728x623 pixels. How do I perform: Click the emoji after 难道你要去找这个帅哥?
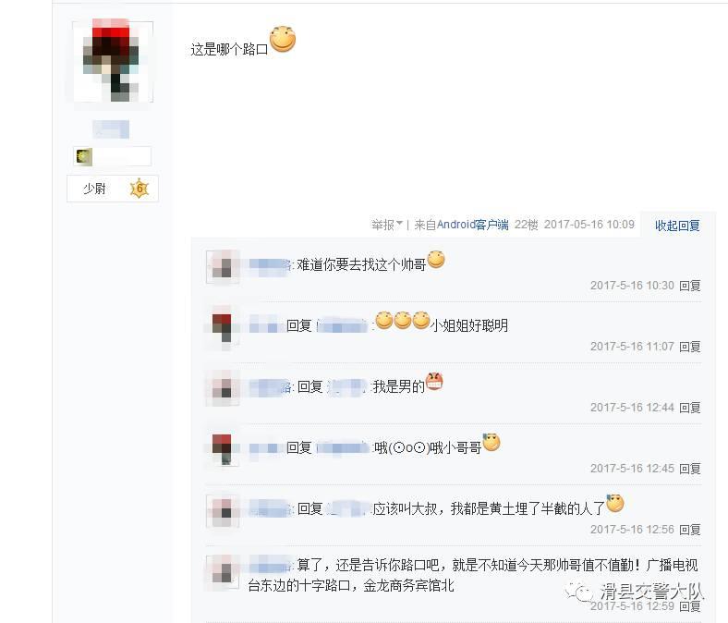point(436,259)
